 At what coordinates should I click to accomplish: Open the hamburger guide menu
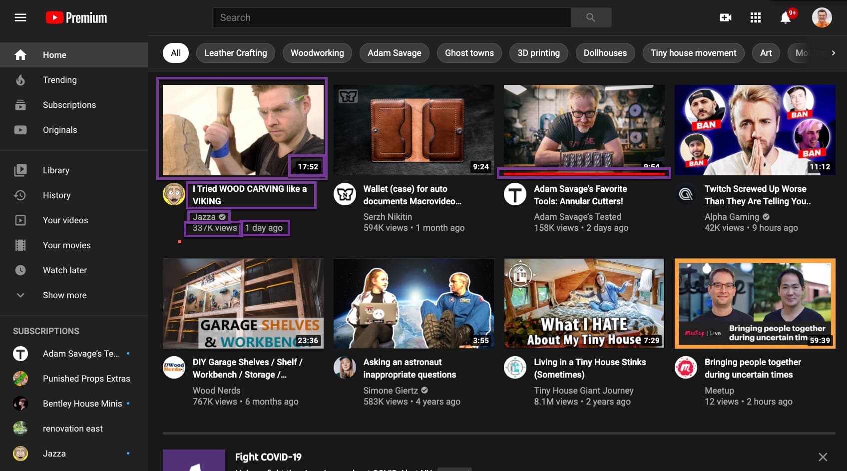point(20,17)
